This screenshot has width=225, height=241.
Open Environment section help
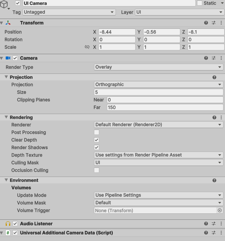tap(214, 180)
